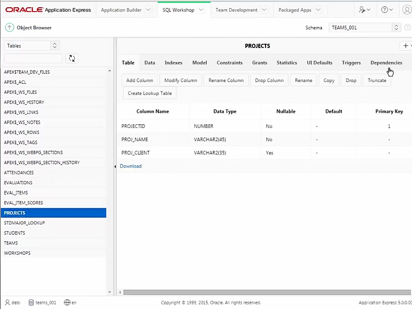Click inside the table search field
This screenshot has height=309, width=412.
[33, 58]
